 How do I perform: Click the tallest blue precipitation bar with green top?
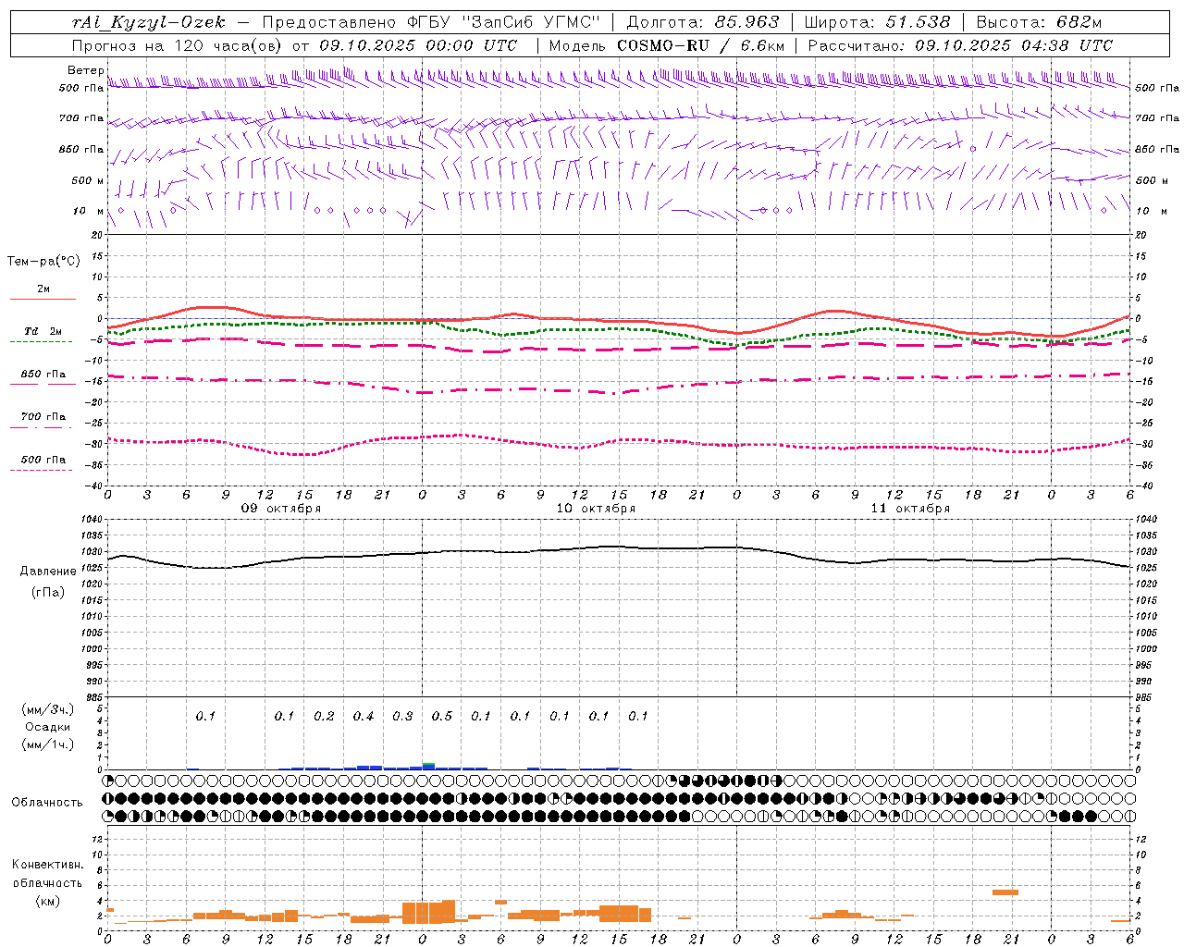(428, 766)
